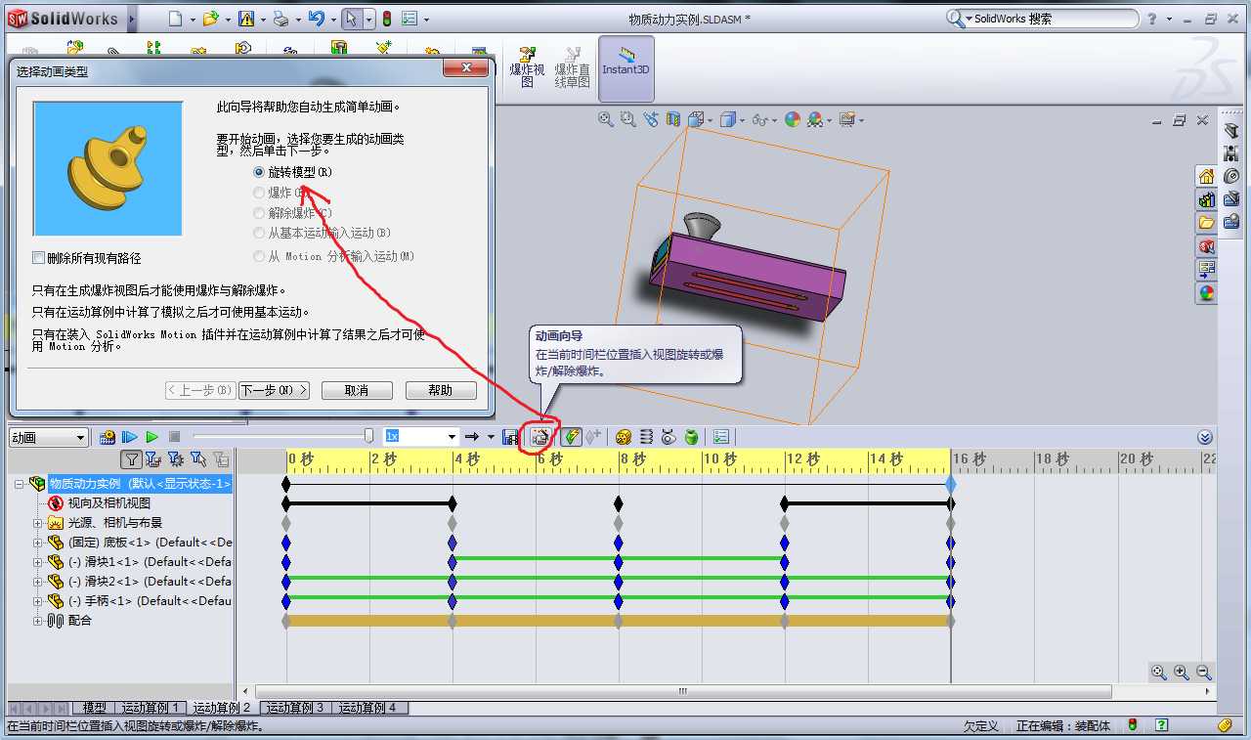The height and width of the screenshot is (740, 1251).
Task: Select 视向及相机视图 in the motion tree
Action: 109,503
